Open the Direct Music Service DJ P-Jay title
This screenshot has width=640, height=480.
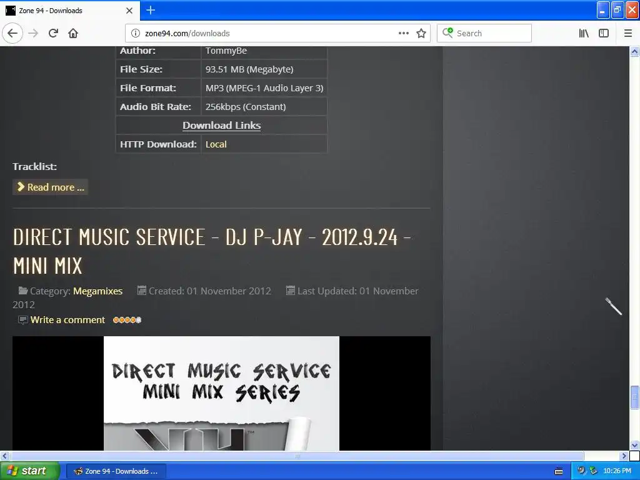(x=211, y=251)
